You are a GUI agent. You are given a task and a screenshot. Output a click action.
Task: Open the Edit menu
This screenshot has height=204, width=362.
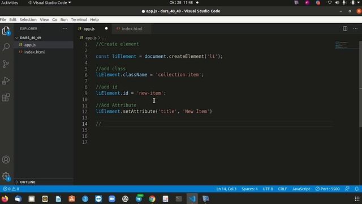pyautogui.click(x=13, y=20)
